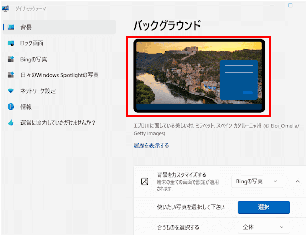This screenshot has width=307, height=236.
Task: Open the Bingの写真 page
Action: coord(59,59)
